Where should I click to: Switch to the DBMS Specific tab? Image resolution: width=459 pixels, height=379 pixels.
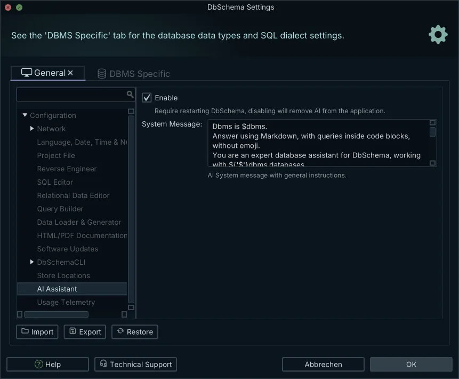click(x=134, y=74)
